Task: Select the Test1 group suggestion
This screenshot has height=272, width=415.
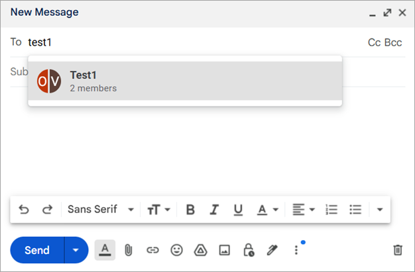Action: tap(185, 81)
